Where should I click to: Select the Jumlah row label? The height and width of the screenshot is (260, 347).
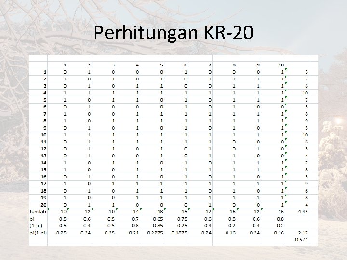point(38,212)
